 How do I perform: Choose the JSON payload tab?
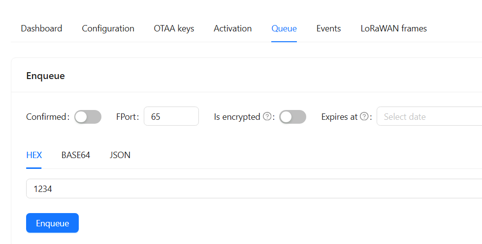click(x=120, y=155)
